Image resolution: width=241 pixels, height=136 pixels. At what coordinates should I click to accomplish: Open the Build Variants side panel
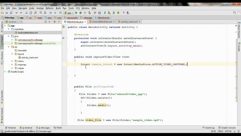tap(2, 116)
